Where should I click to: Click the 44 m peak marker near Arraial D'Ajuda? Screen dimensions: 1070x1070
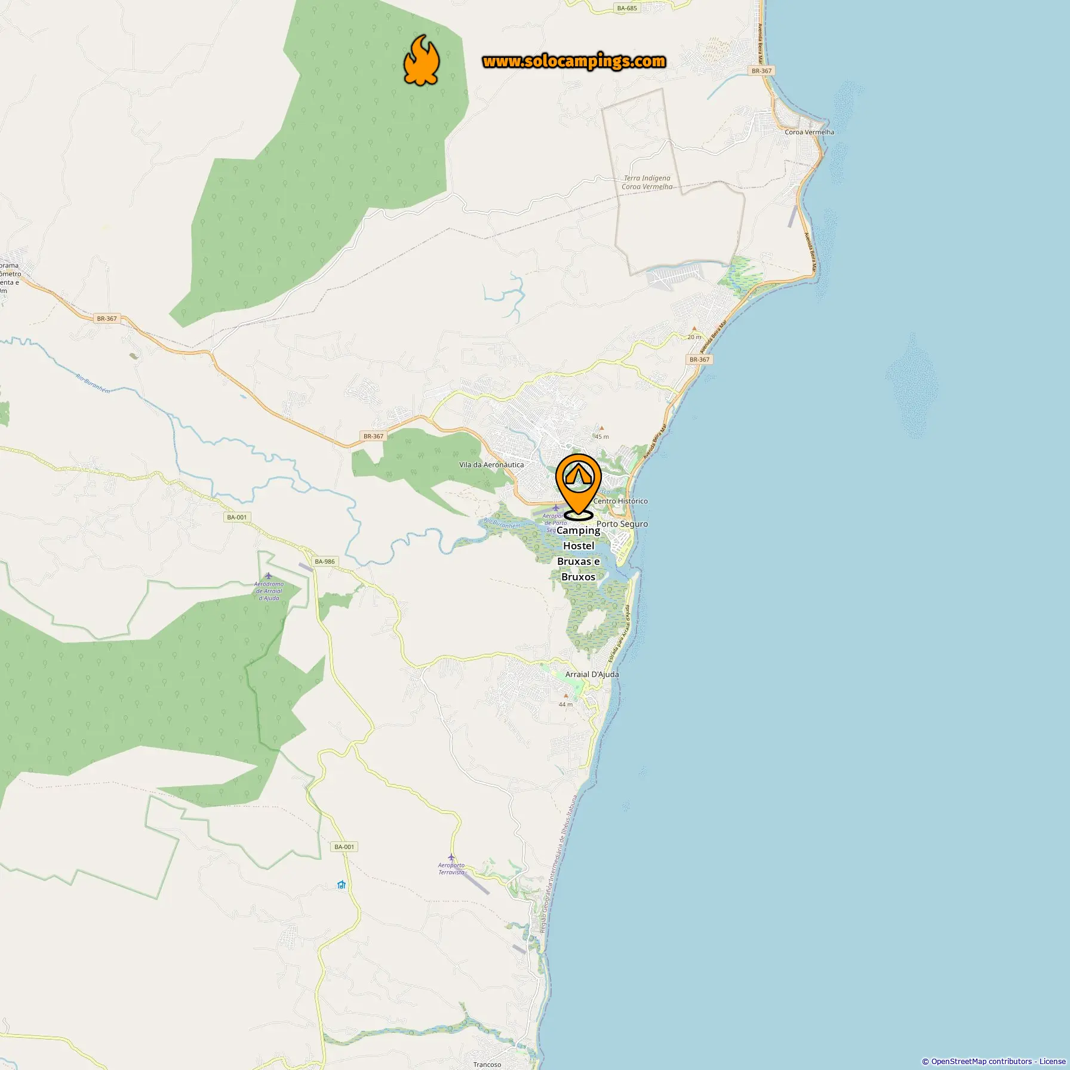pos(566,696)
